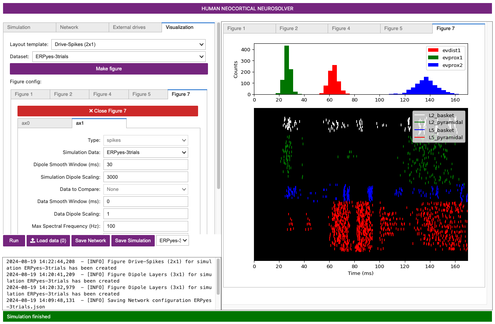Expand the simulation selector beside Save Simulation
495x324 pixels.
(172, 241)
